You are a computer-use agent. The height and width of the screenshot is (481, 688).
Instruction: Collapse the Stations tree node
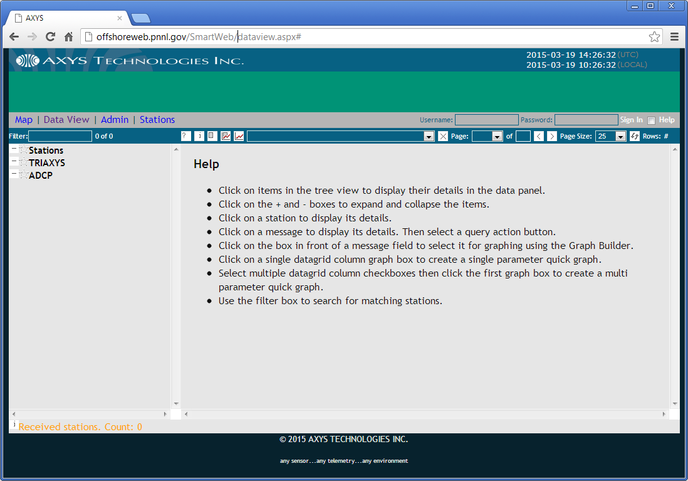pos(14,149)
